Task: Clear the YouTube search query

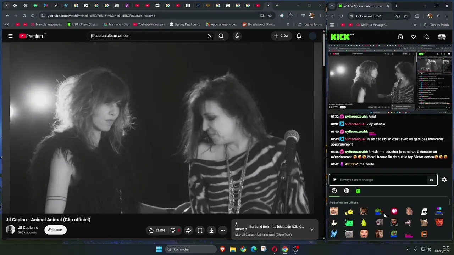Action: [210, 36]
